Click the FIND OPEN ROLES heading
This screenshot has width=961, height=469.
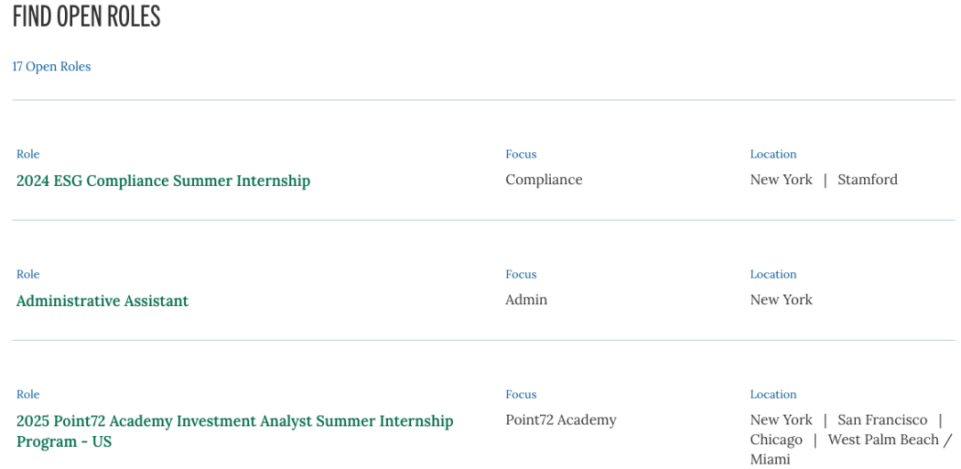[86, 17]
